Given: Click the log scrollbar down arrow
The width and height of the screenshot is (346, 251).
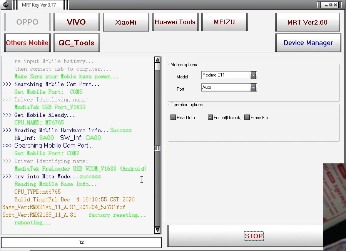Looking at the screenshot, I should pyautogui.click(x=157, y=230).
